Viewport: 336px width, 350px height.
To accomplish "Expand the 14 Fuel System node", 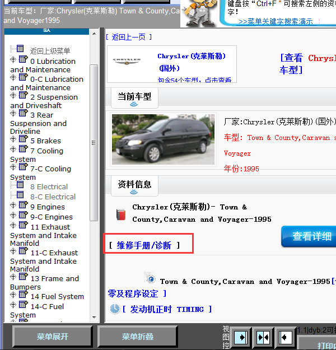I will tap(13, 295).
